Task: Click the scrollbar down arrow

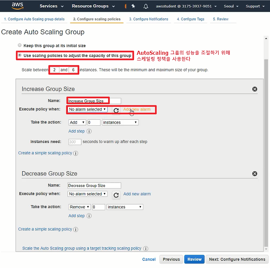Action: click(266, 249)
